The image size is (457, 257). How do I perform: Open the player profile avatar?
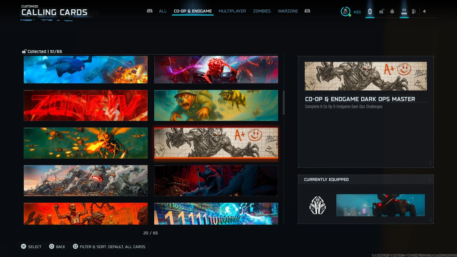click(345, 11)
